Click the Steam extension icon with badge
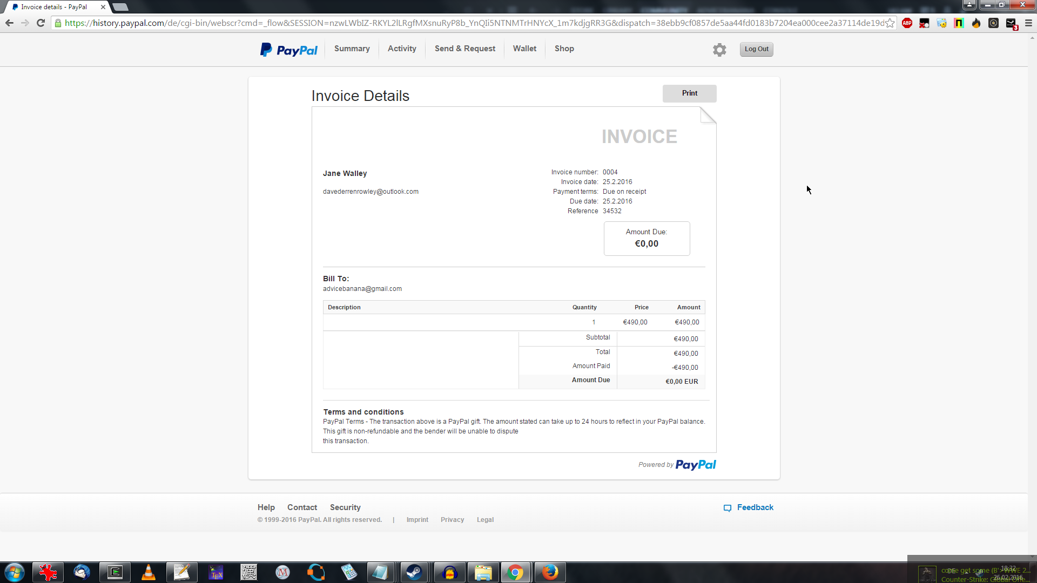The width and height of the screenshot is (1037, 583). [x=1011, y=24]
